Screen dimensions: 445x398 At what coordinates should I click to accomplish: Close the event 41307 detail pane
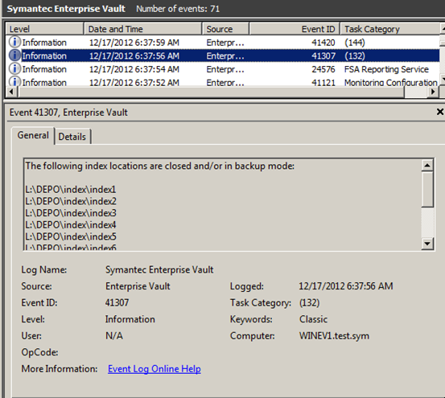click(439, 112)
